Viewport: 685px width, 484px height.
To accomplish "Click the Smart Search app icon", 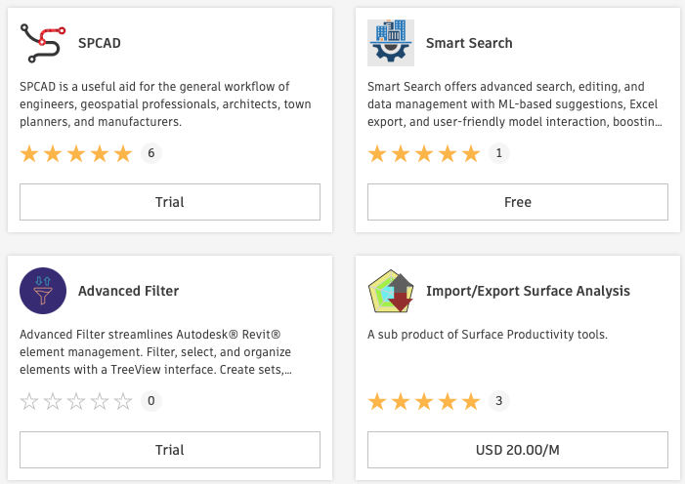I will [x=391, y=43].
